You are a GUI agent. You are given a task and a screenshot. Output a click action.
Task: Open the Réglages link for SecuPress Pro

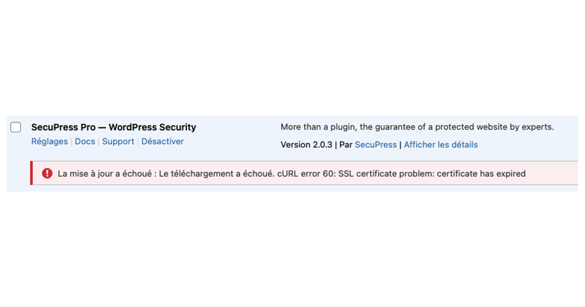coord(49,141)
